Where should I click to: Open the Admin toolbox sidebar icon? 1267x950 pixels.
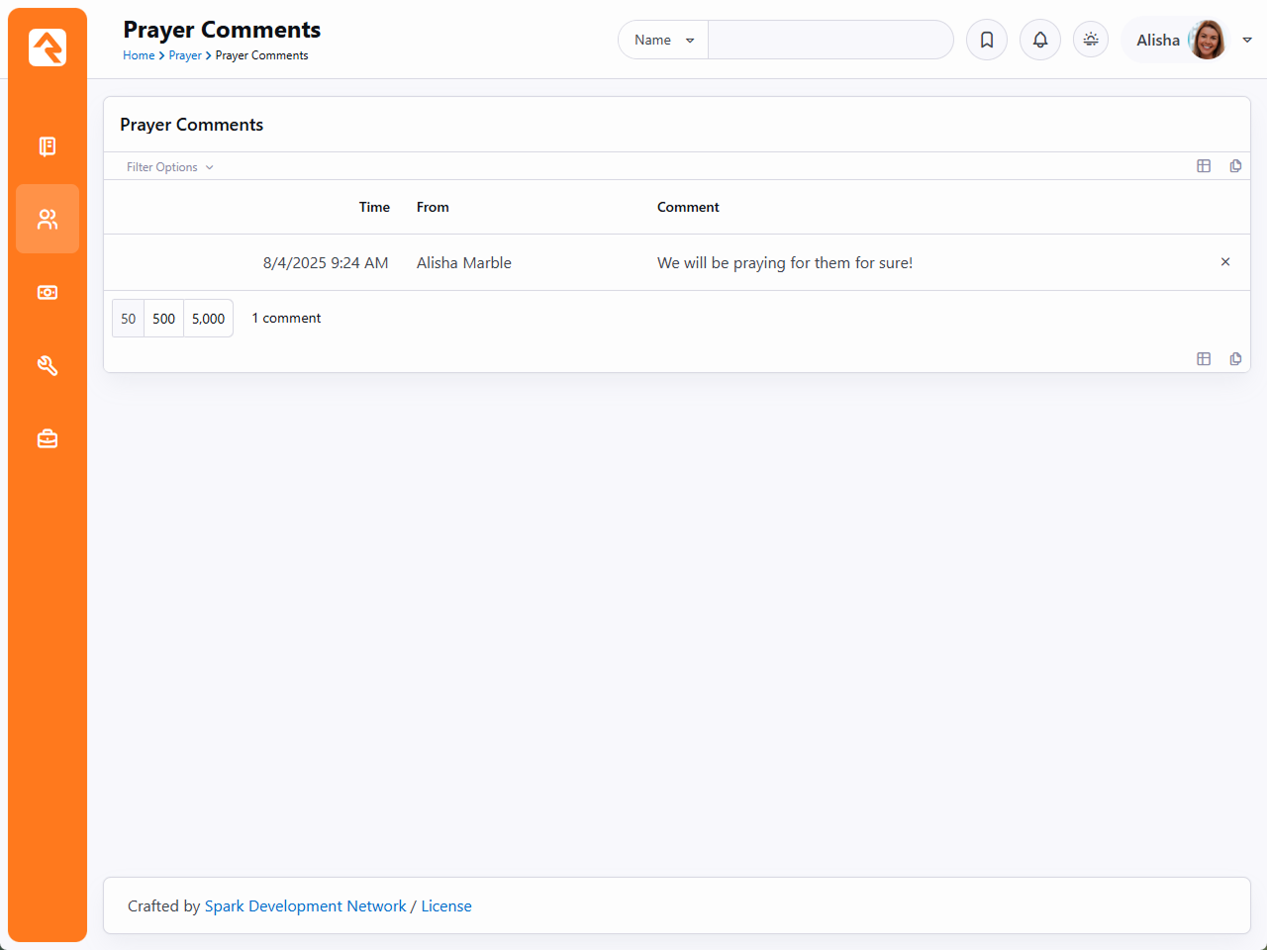[48, 438]
